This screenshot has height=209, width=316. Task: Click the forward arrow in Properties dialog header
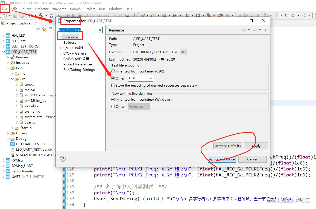tap(255, 30)
